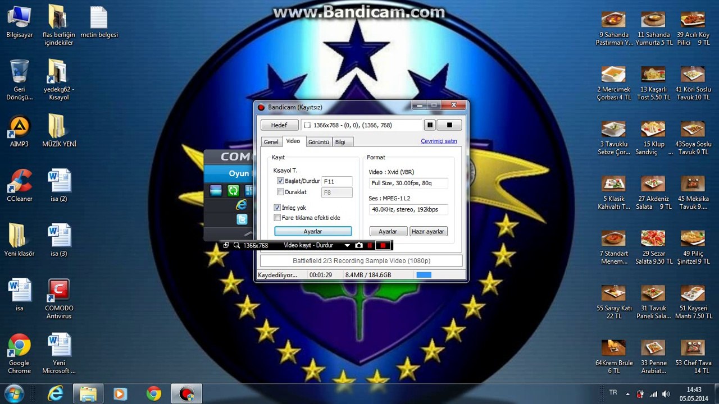719x404 pixels.
Task: Select the 29 Sezar Salata 9.50 TL image
Action: click(653, 248)
